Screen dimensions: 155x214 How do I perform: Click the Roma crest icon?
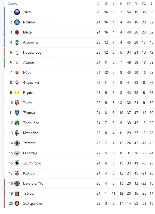(x=17, y=73)
